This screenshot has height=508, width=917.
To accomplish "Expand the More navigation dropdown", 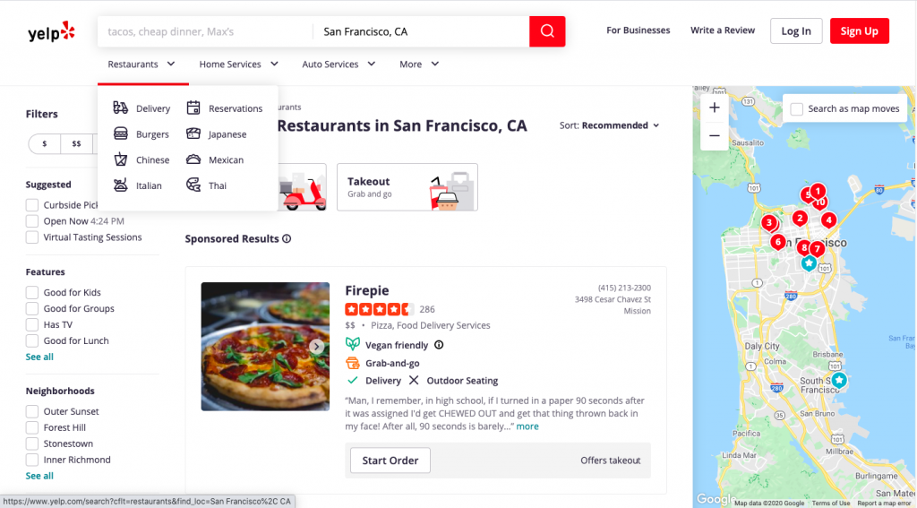I will coord(419,65).
